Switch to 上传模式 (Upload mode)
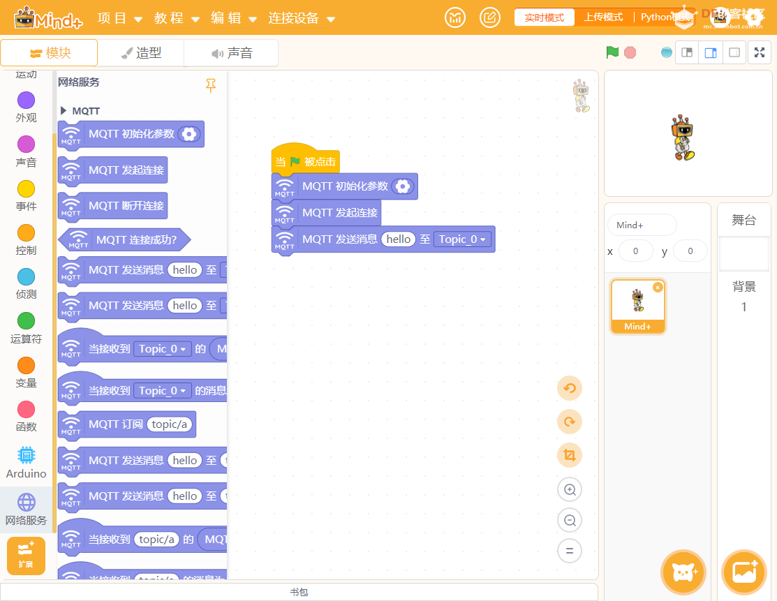777x601 pixels. click(x=604, y=17)
